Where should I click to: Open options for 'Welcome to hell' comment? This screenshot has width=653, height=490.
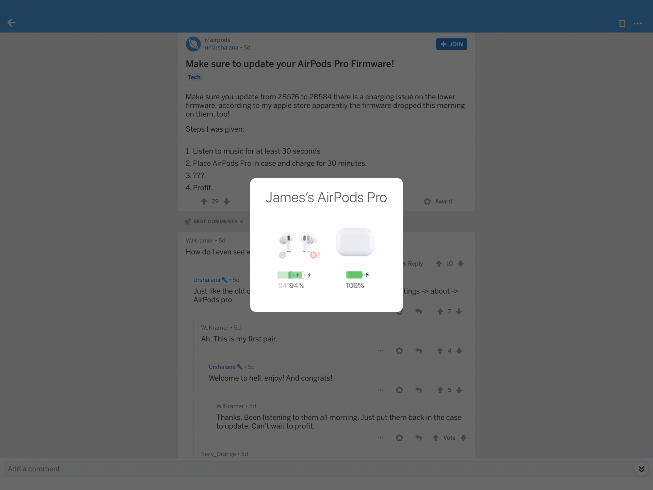(x=380, y=390)
